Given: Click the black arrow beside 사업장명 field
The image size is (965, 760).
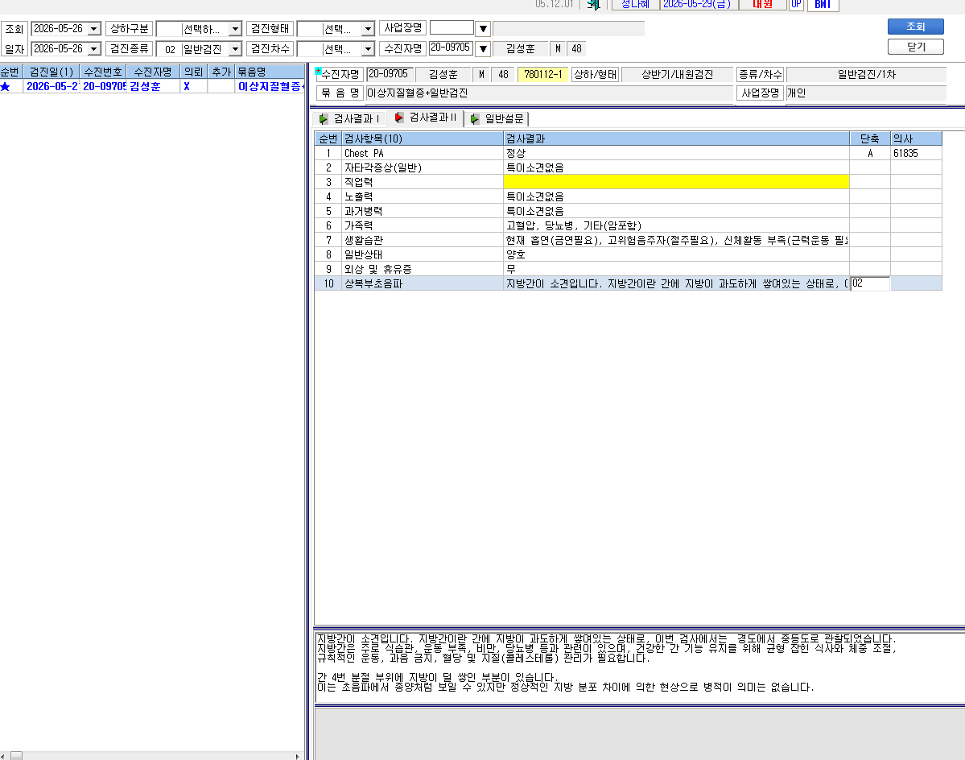Looking at the screenshot, I should coord(483,28).
